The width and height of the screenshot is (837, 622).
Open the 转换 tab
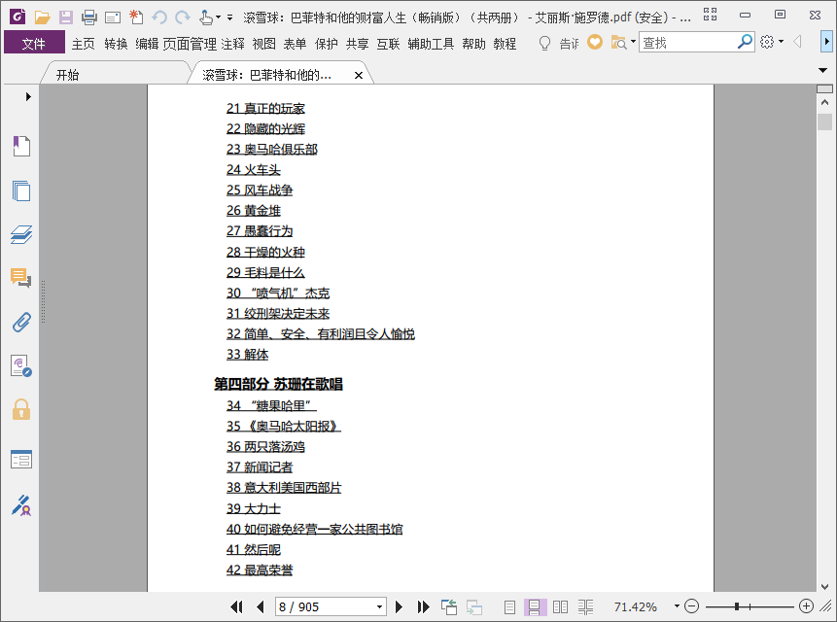click(x=116, y=44)
